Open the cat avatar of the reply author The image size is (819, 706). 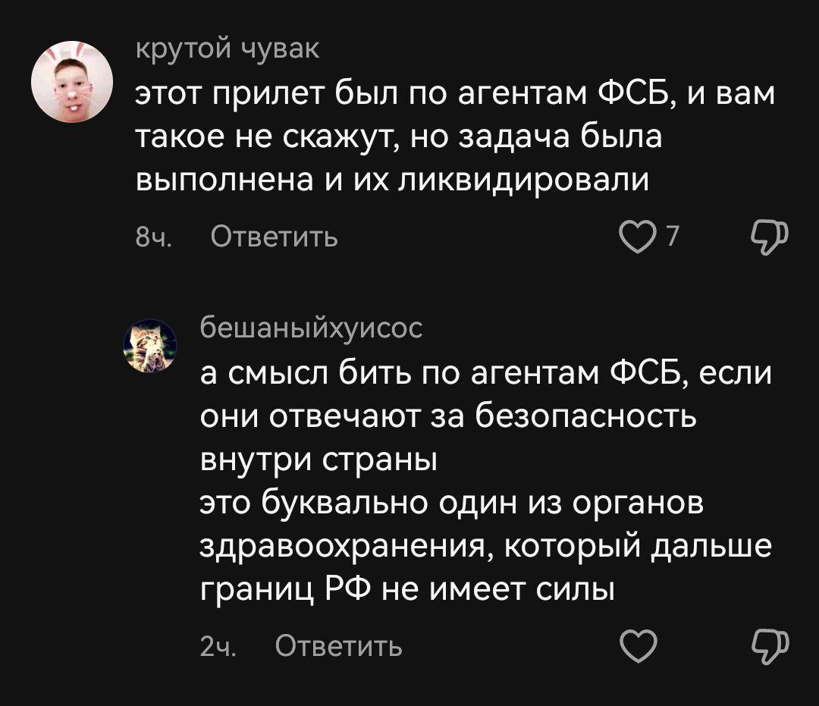click(151, 345)
